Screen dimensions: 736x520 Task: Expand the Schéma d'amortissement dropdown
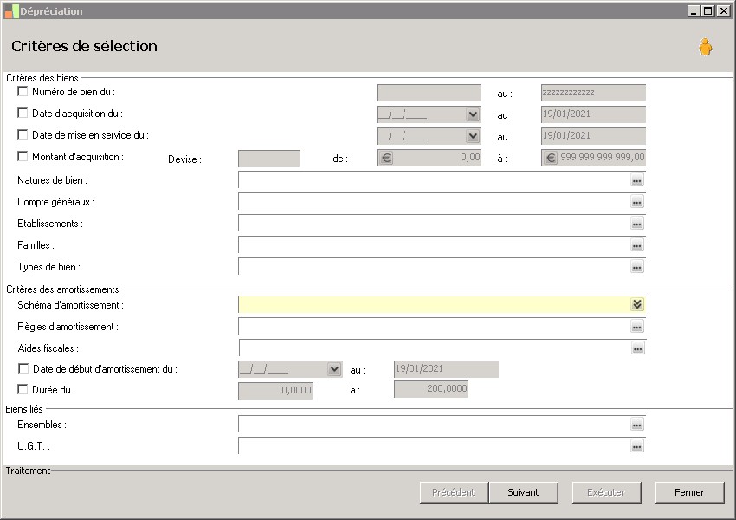click(x=637, y=304)
